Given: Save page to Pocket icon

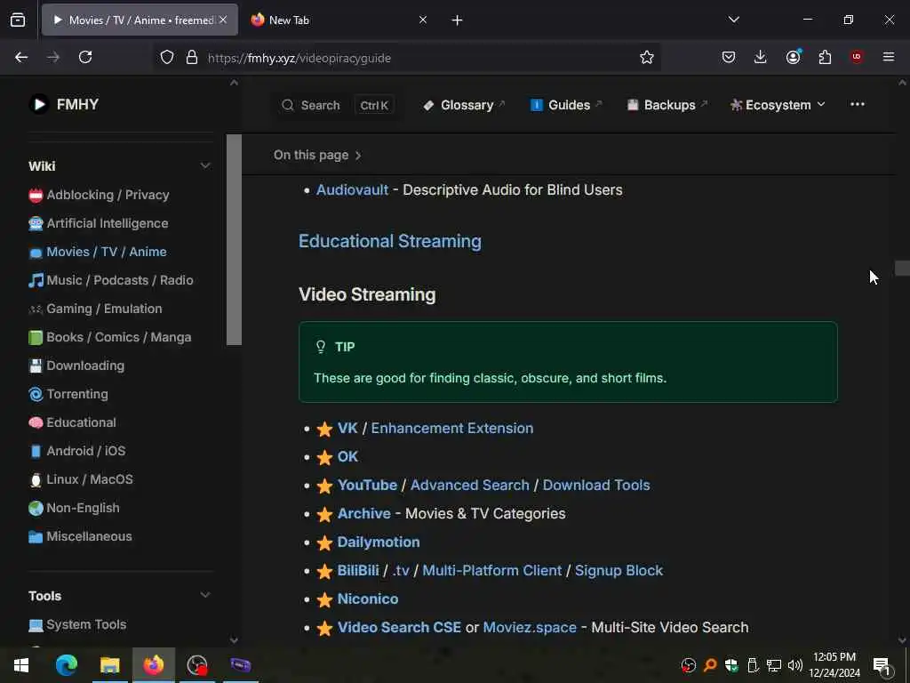Looking at the screenshot, I should [x=729, y=57].
